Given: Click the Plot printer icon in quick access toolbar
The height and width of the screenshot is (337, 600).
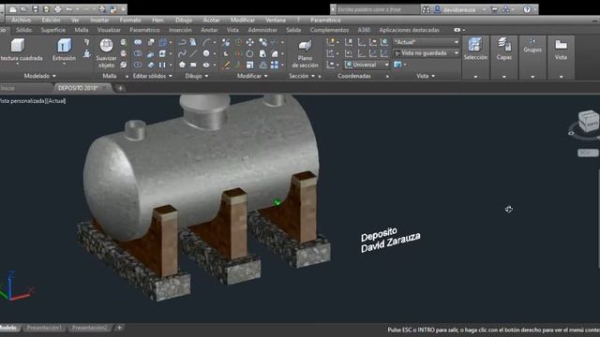Looking at the screenshot, I should click(x=58, y=9).
